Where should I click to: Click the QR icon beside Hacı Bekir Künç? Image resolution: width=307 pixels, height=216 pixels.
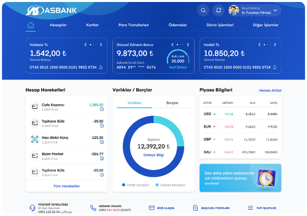35,139
